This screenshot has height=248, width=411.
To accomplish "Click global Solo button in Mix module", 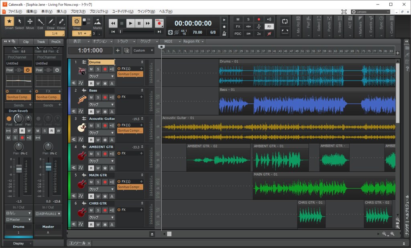I will pyautogui.click(x=248, y=19).
